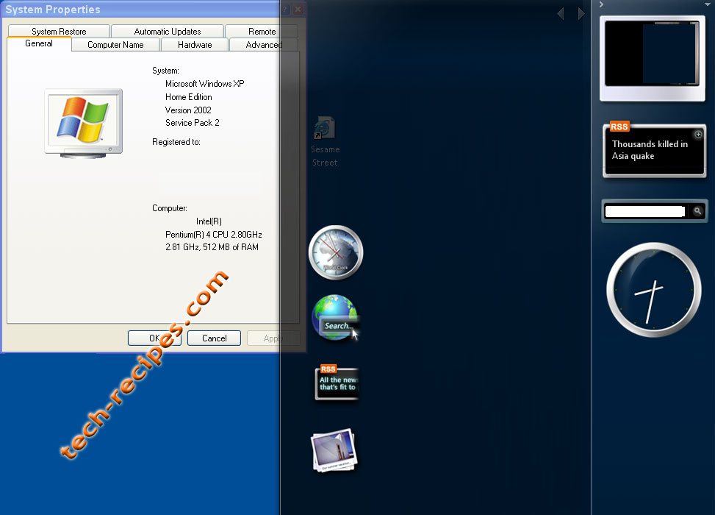The image size is (715, 515).
Task: Collapse the sidebar with top chevron
Action: (601, 4)
